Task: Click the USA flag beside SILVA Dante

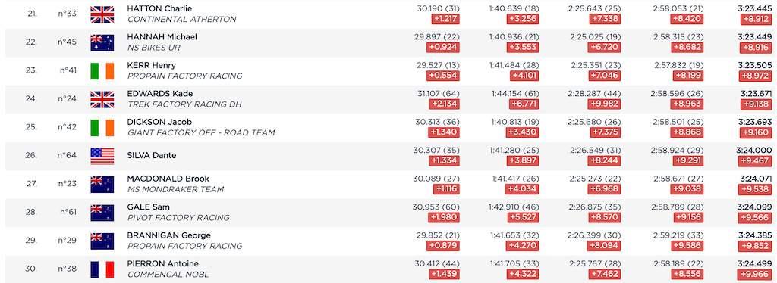Action: [102, 156]
